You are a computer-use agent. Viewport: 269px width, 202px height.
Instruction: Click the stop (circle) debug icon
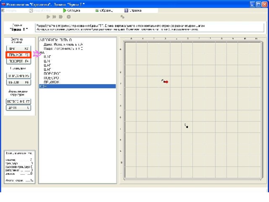coord(69,17)
